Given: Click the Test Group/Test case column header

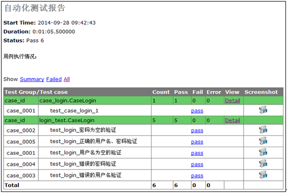Looking at the screenshot, I should tap(36, 92).
